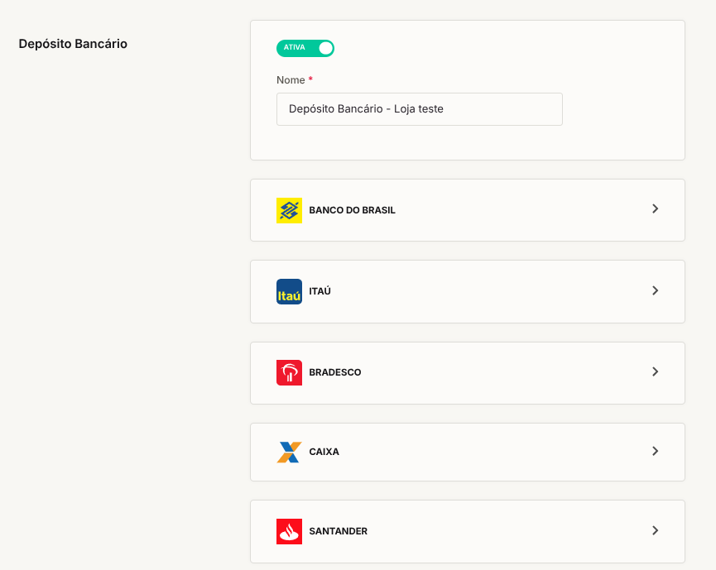The width and height of the screenshot is (716, 570).
Task: Select the CAIXA label text
Action: point(324,452)
